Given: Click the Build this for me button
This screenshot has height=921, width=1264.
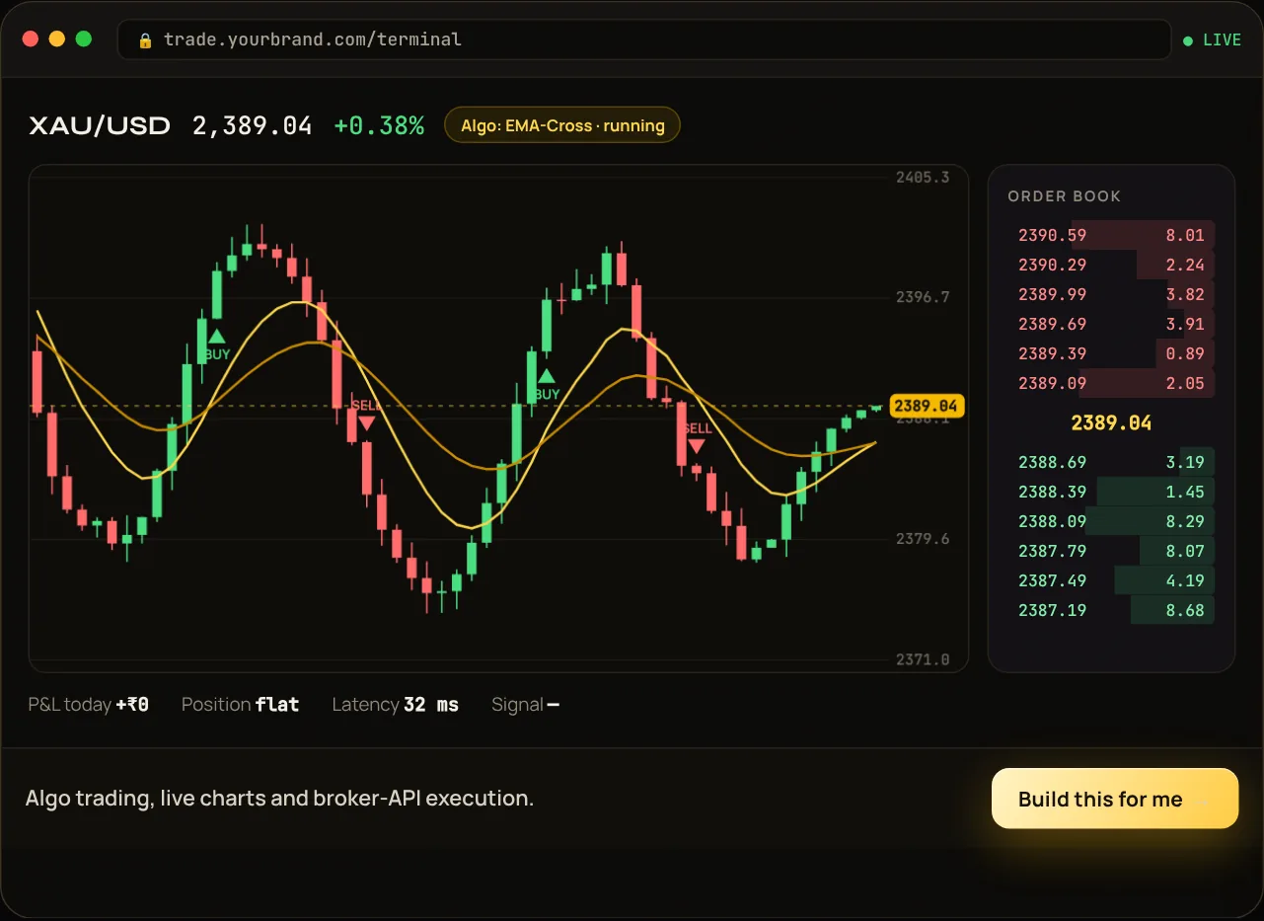Looking at the screenshot, I should click(x=1114, y=799).
